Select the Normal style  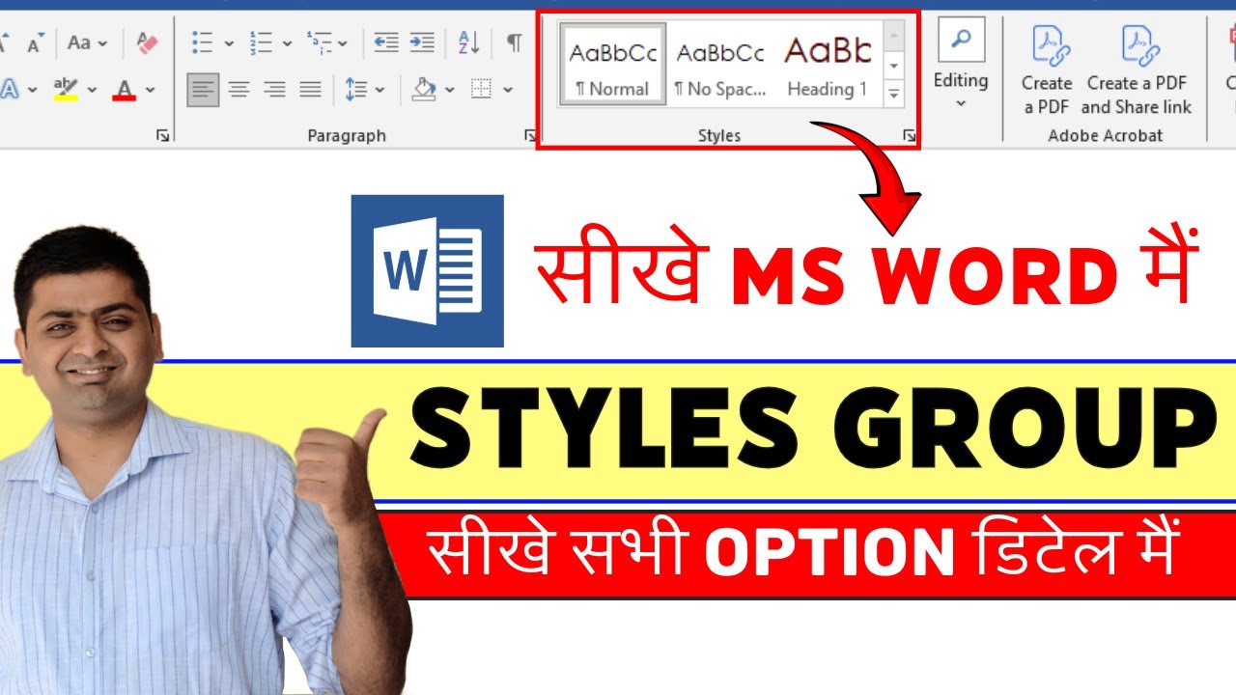click(612, 64)
